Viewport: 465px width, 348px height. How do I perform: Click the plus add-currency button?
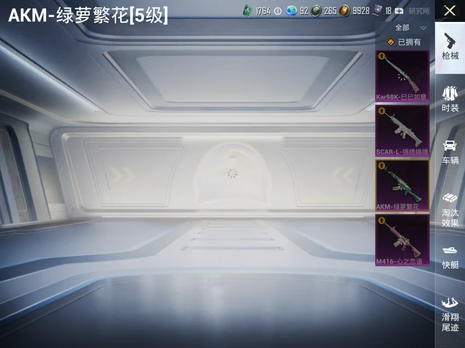click(399, 11)
